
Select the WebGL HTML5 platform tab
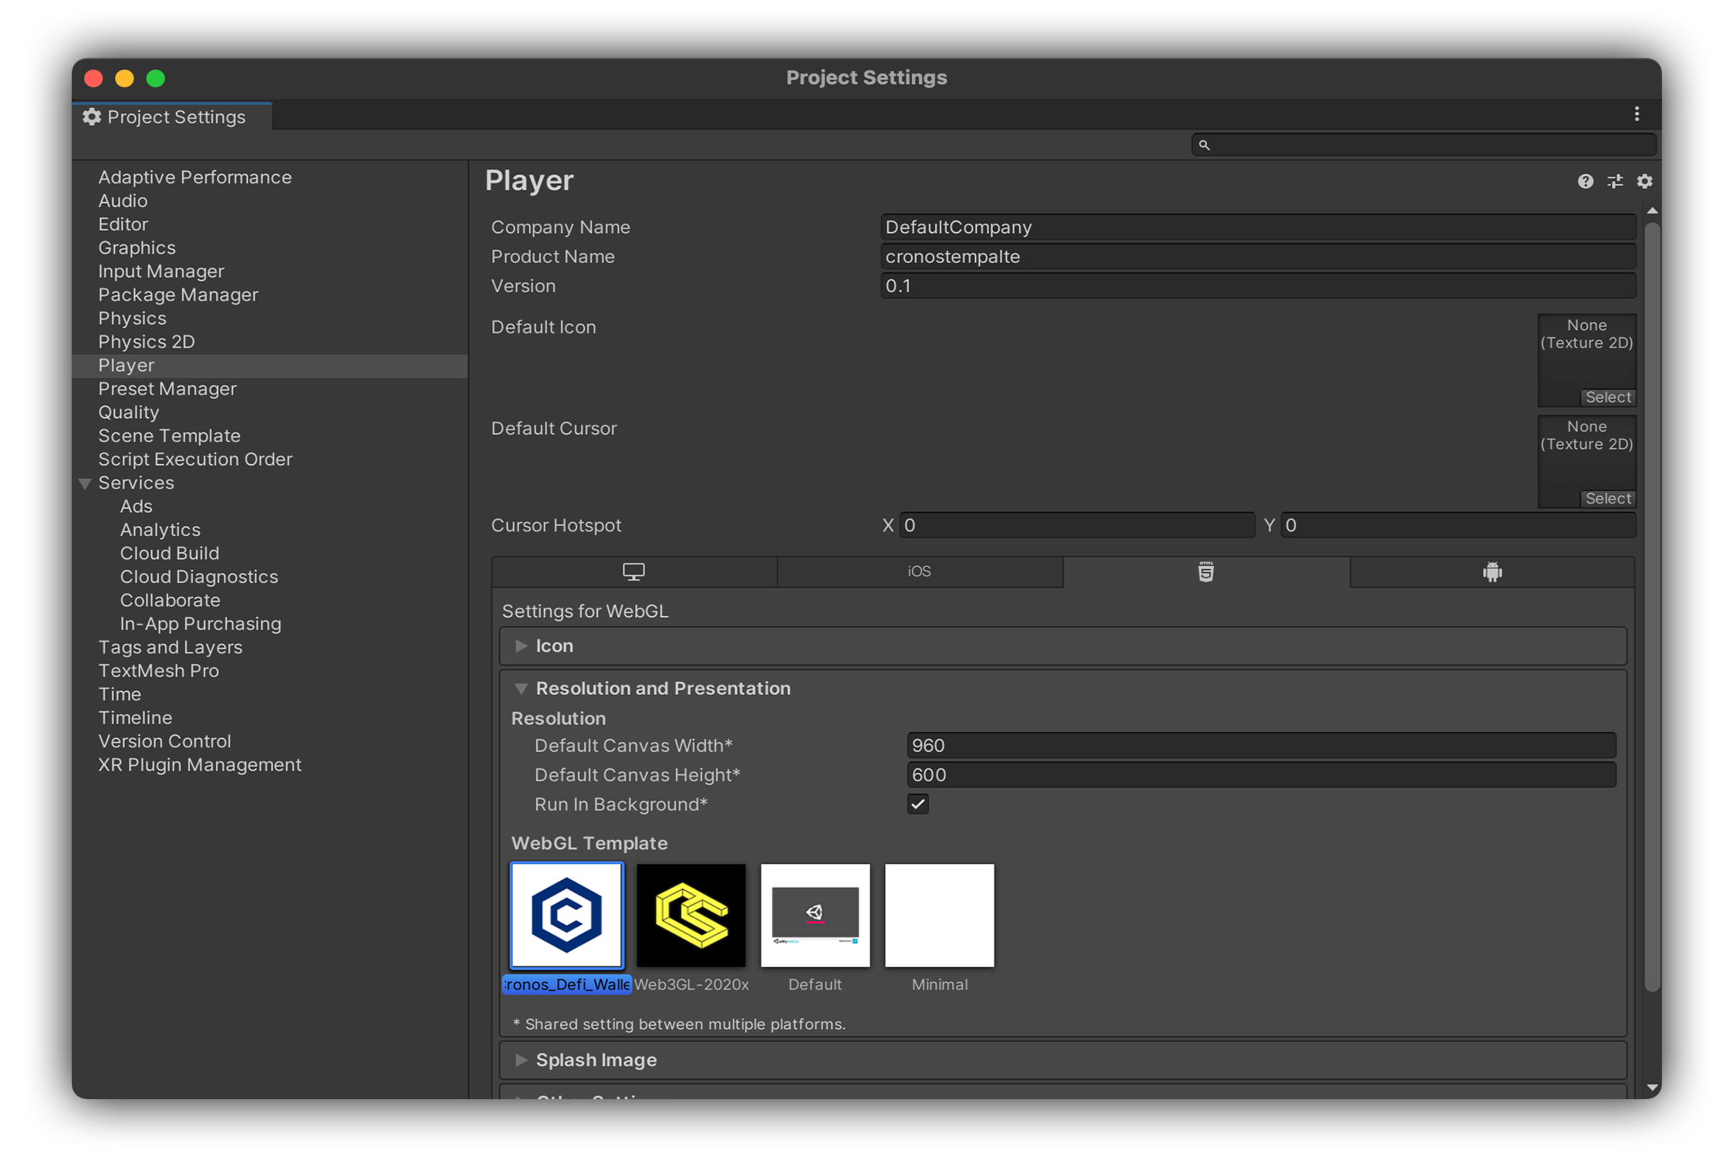click(1205, 572)
